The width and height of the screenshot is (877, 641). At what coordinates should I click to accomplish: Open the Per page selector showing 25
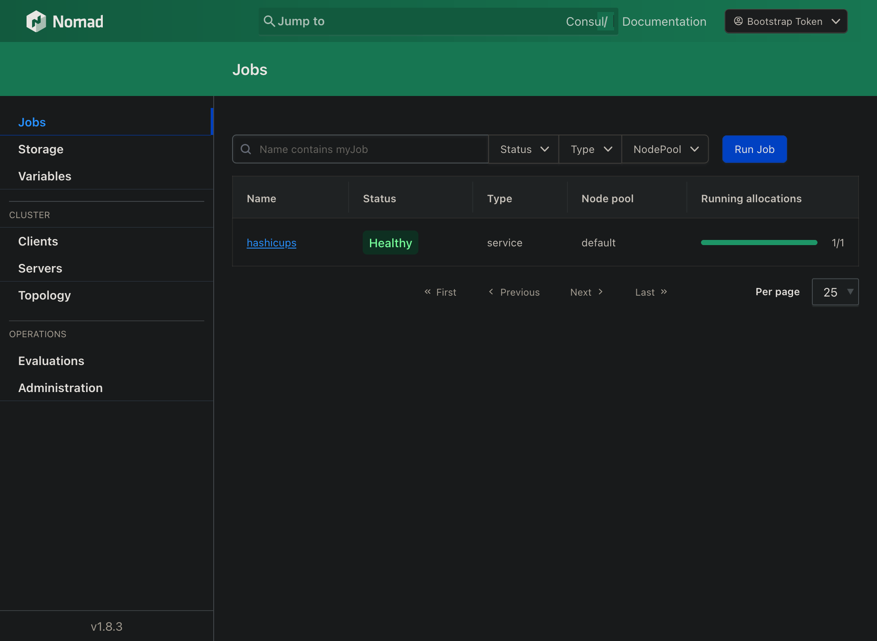(834, 292)
